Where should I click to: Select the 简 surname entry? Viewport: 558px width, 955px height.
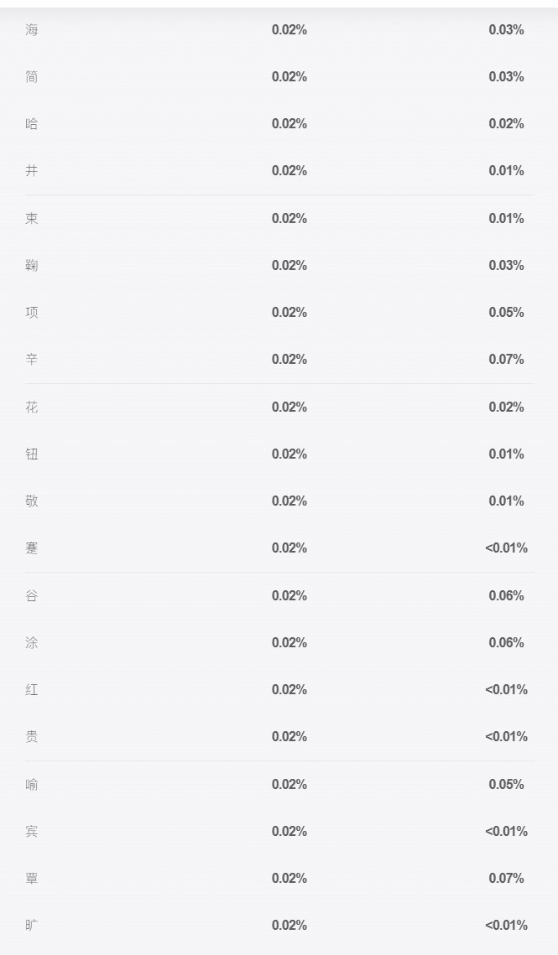click(x=32, y=77)
